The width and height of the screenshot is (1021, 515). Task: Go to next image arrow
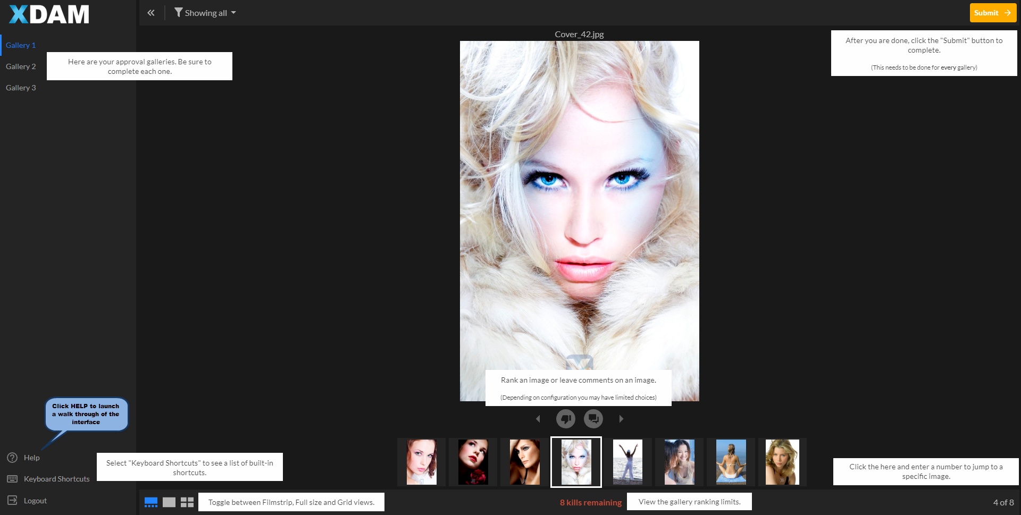coord(621,419)
